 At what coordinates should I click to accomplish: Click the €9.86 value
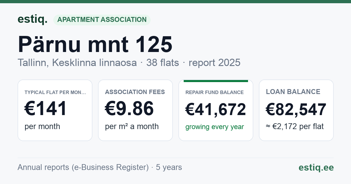[x=129, y=109]
